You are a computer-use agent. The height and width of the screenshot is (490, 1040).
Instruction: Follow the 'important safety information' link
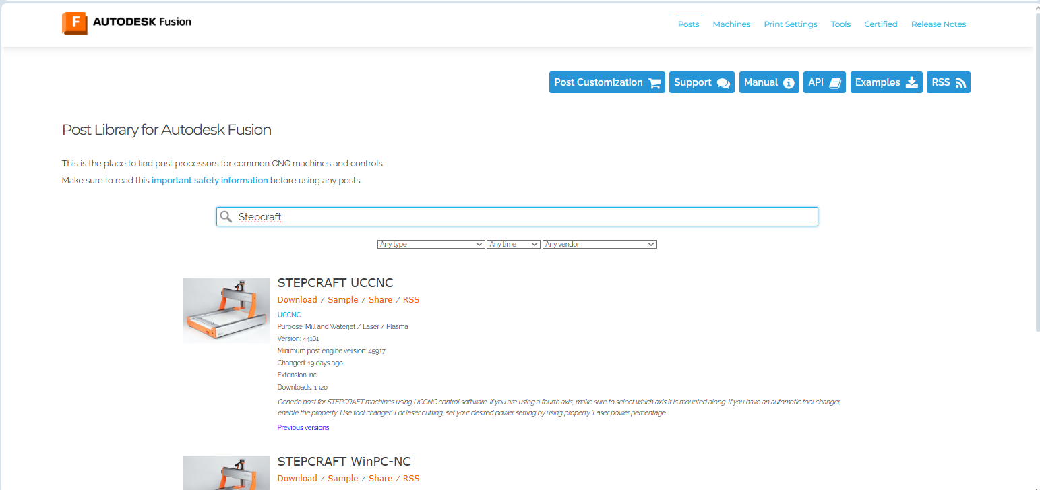pyautogui.click(x=210, y=181)
